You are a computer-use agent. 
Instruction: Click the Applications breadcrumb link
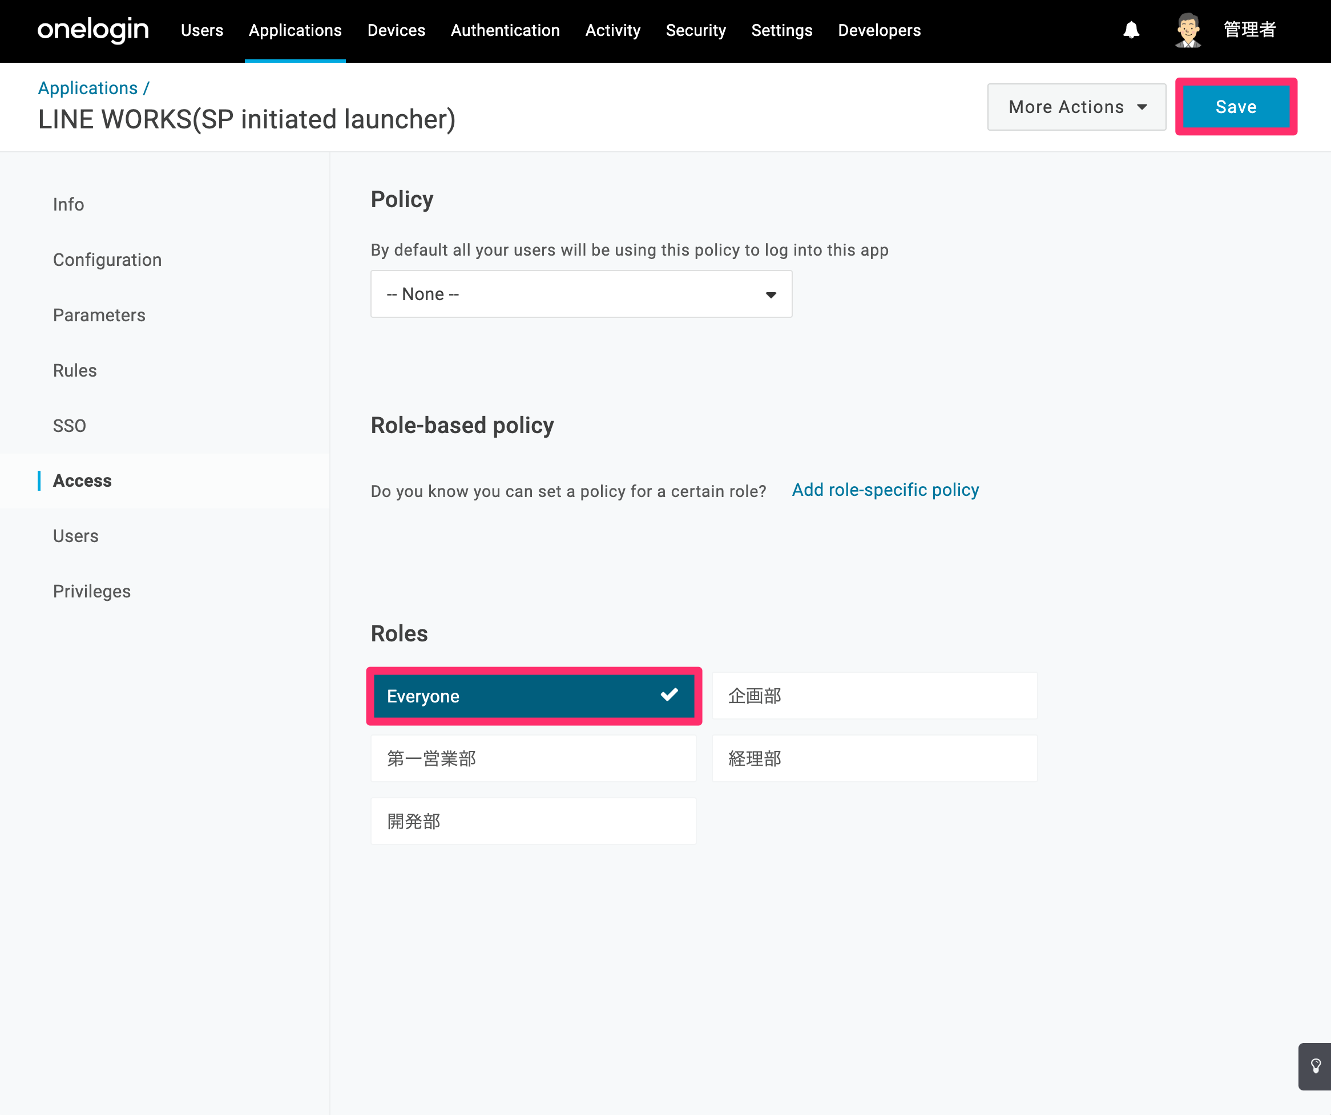87,88
